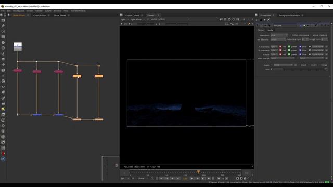Open the Deep nodes toolbar menu
Viewport: 333px width, 187px height.
click(3, 81)
